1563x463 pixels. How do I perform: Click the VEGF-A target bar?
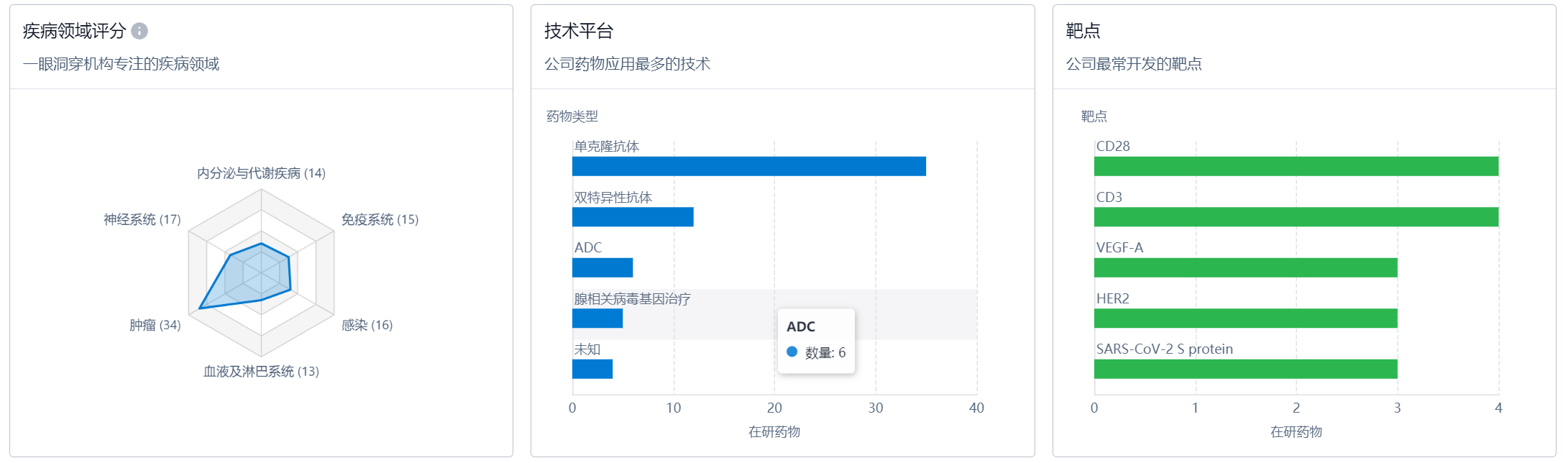coord(1245,268)
